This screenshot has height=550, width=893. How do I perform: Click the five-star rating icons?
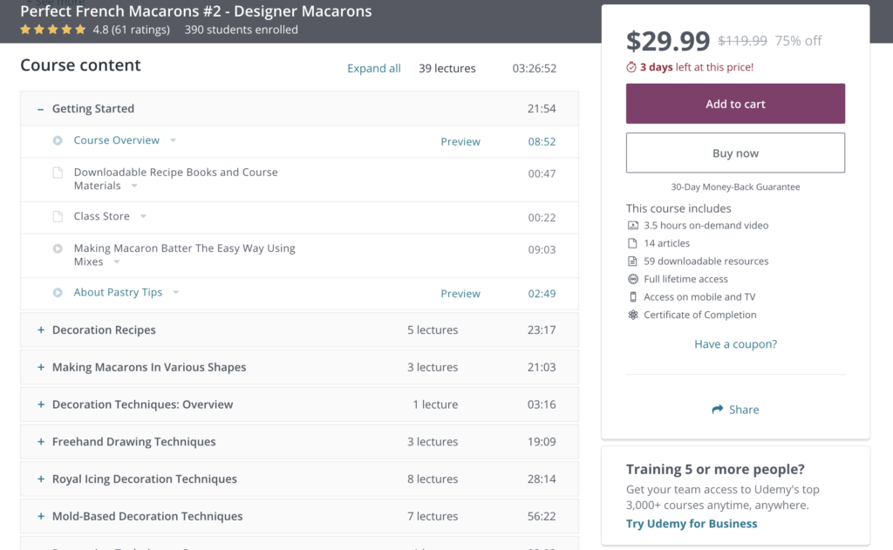point(52,30)
